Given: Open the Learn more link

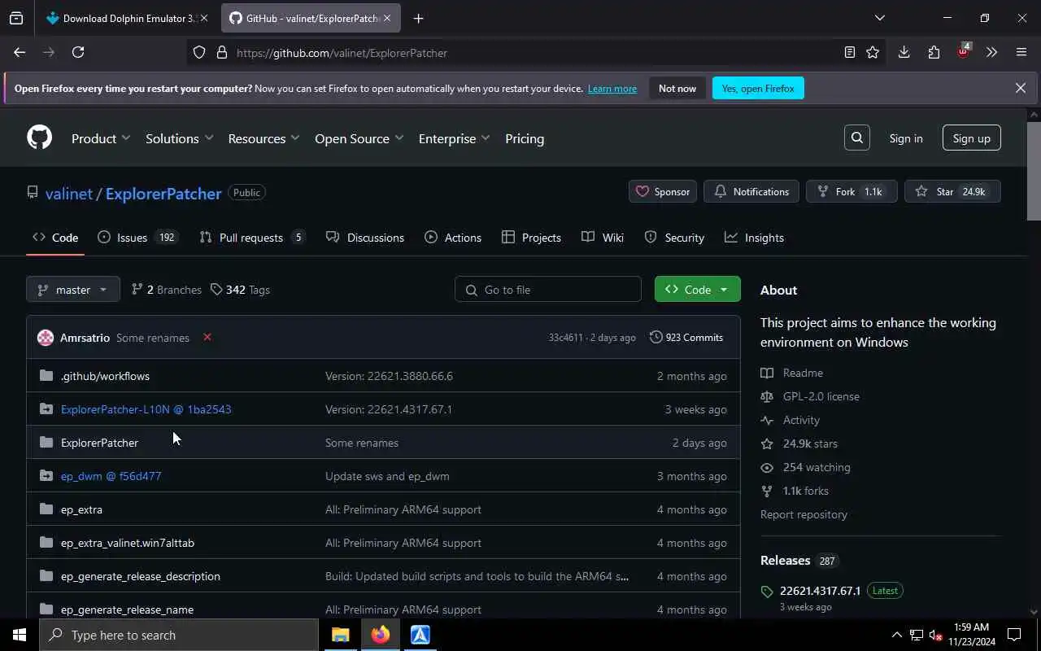Looking at the screenshot, I should tap(612, 88).
